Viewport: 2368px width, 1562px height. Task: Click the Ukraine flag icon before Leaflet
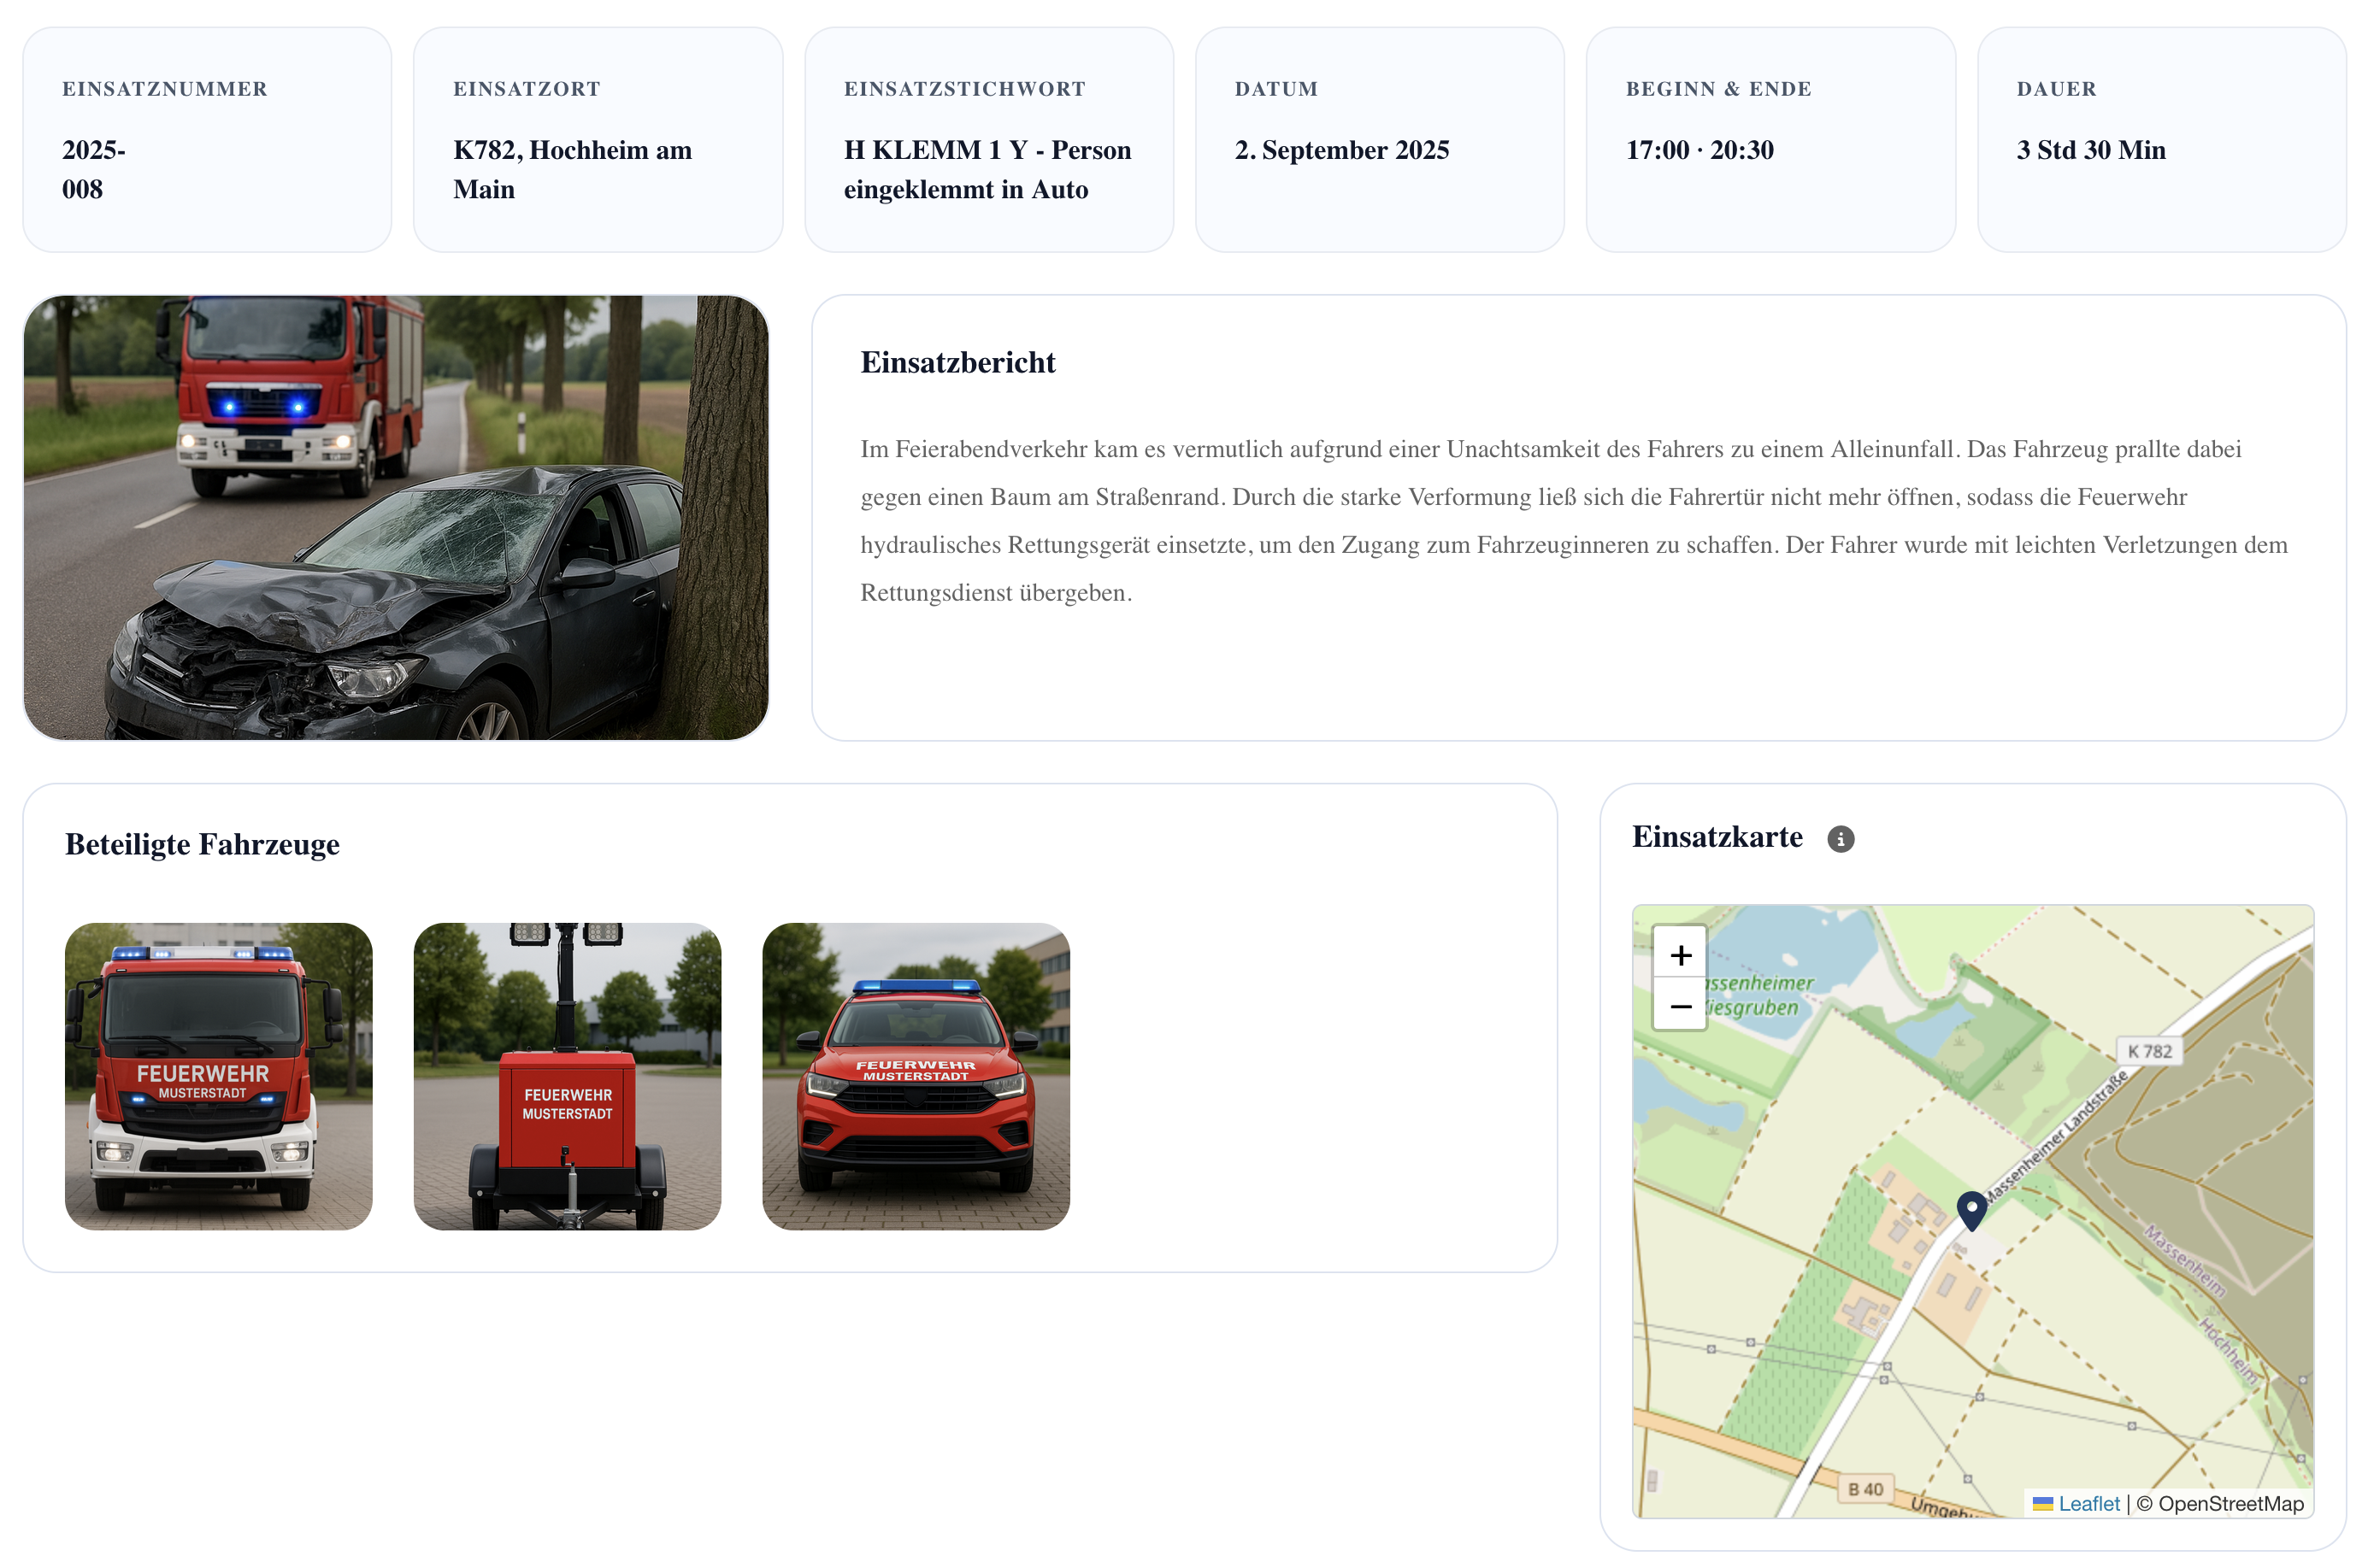tap(2042, 1503)
